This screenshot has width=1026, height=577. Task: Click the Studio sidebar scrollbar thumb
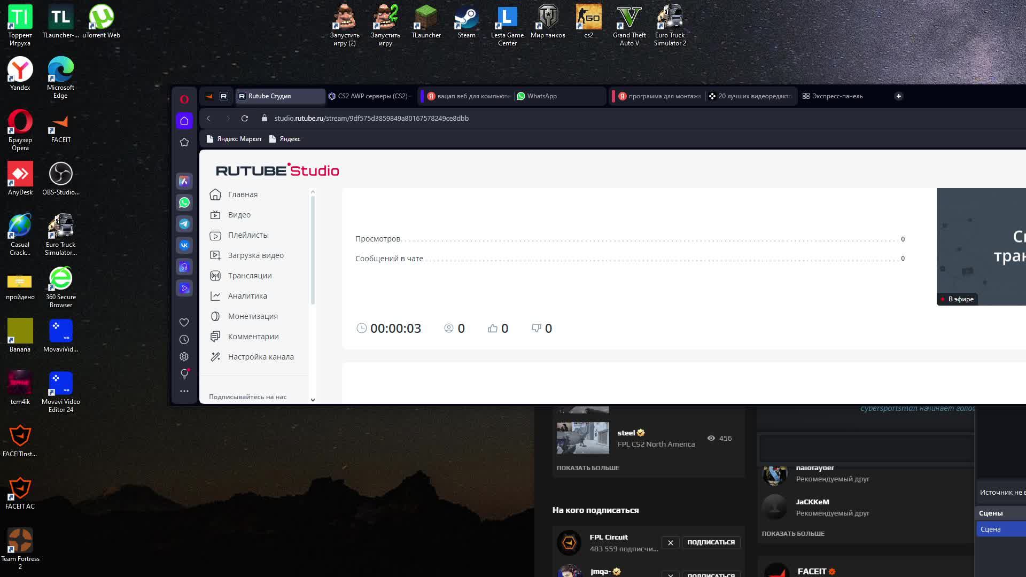pos(313,250)
